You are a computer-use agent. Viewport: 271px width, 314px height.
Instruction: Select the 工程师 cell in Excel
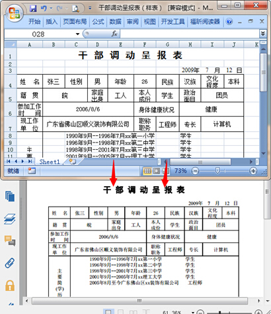167,125
